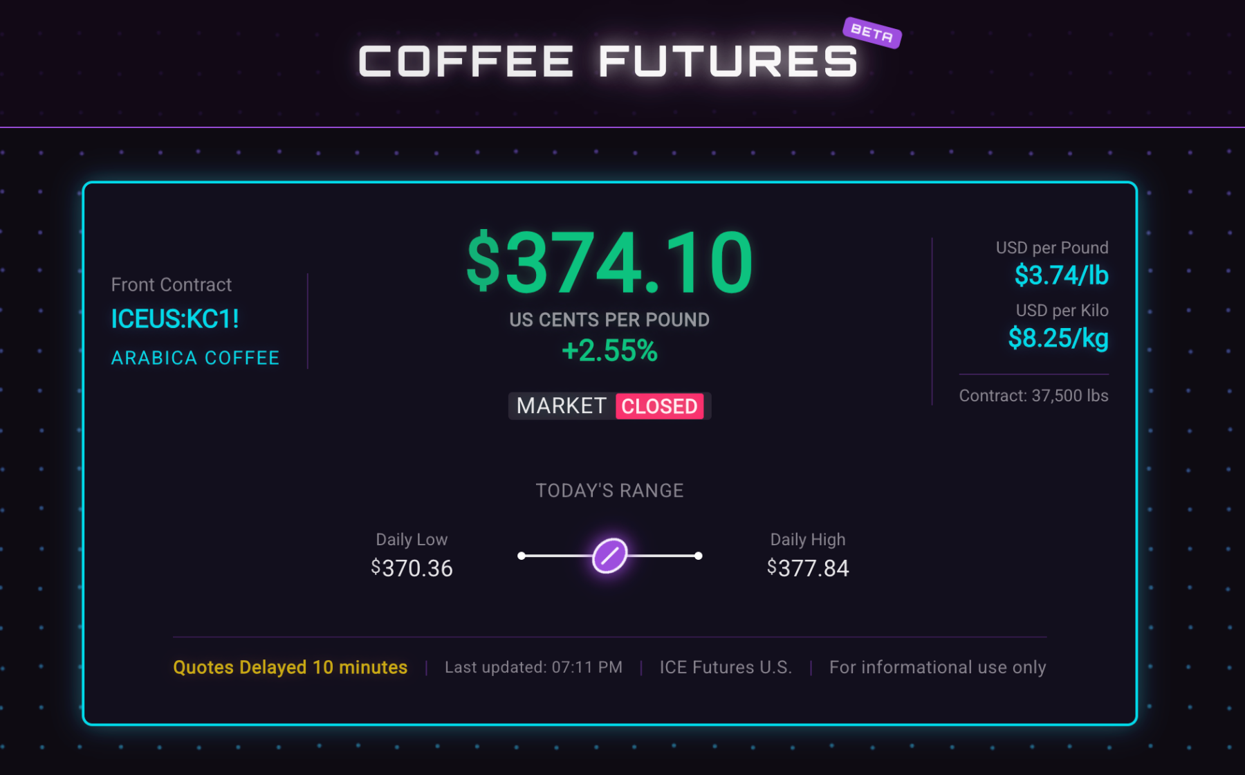Click the right endpoint of range slider
This screenshot has height=775, width=1245.
tap(699, 556)
